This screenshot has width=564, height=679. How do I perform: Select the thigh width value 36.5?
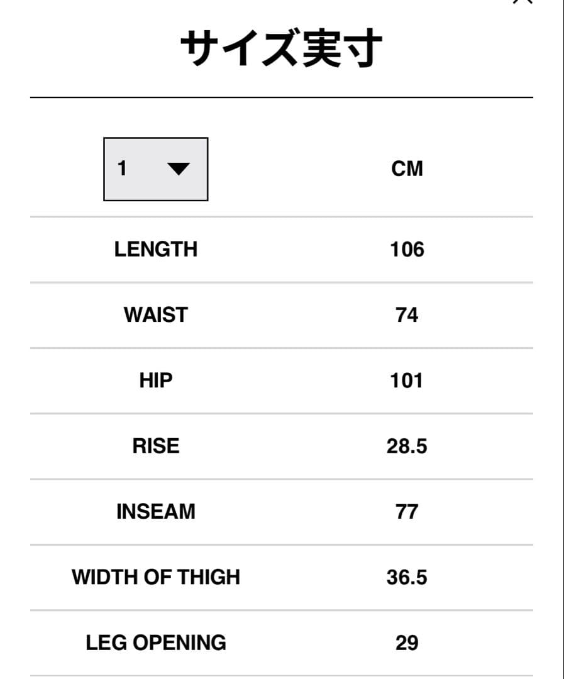click(x=407, y=577)
